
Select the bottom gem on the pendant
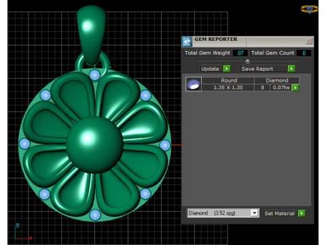[95, 215]
